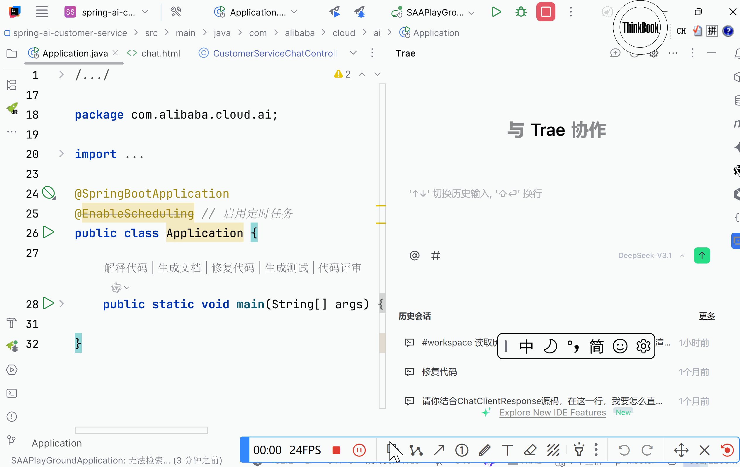The width and height of the screenshot is (740, 467).
Task: Toggle simplified Chinese 简 in IME bar
Action: (596, 346)
